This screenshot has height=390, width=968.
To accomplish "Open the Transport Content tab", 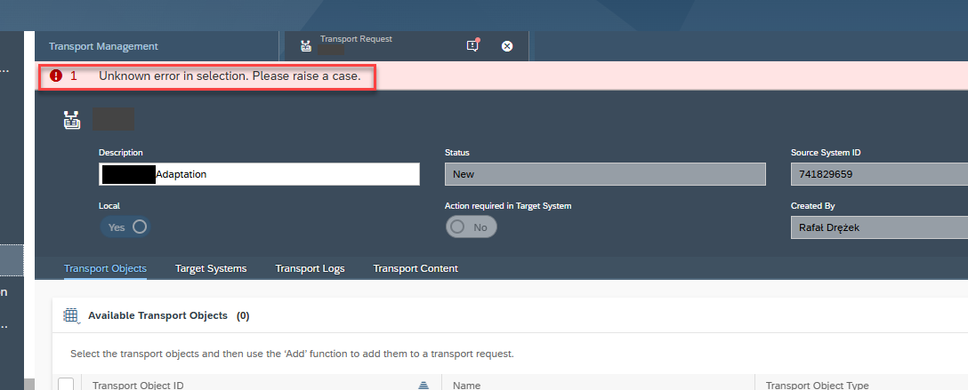I will pyautogui.click(x=415, y=268).
